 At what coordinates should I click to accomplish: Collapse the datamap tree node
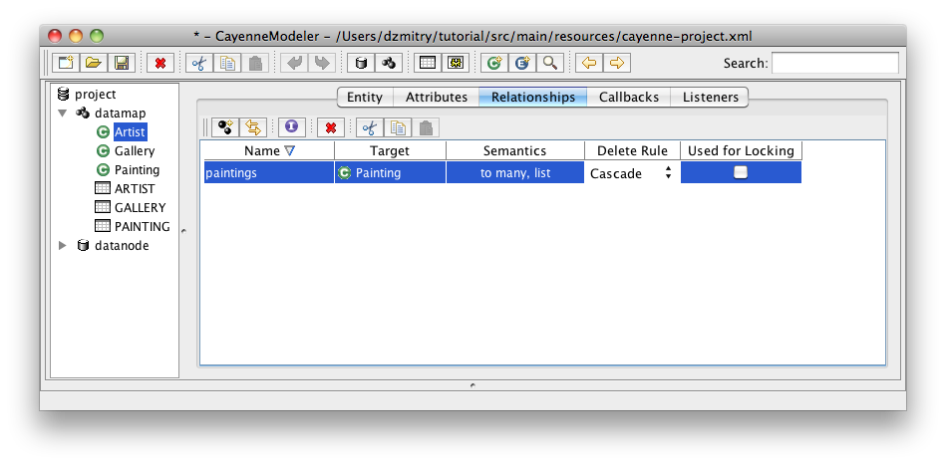63,114
